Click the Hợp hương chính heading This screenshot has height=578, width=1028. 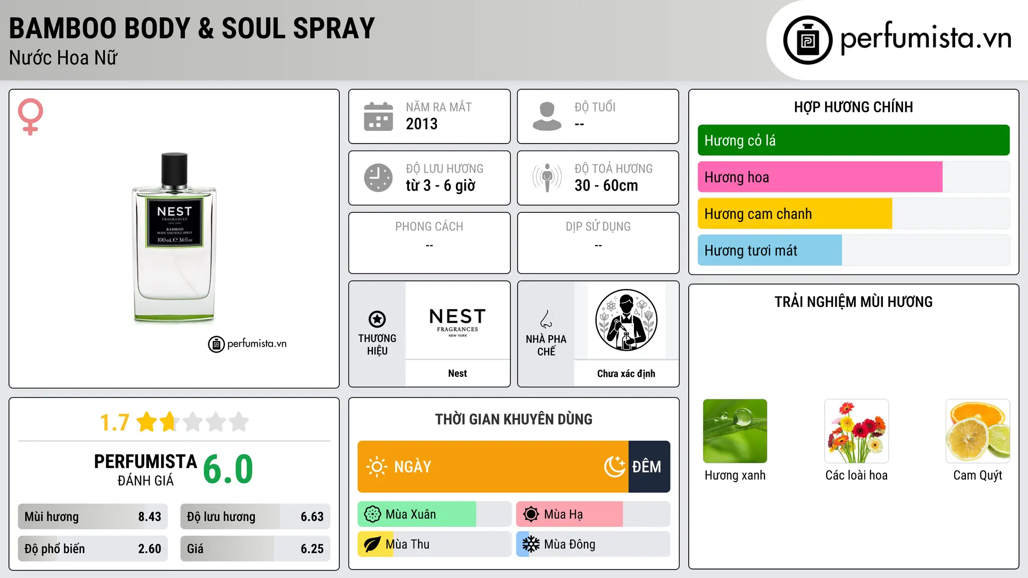(853, 107)
